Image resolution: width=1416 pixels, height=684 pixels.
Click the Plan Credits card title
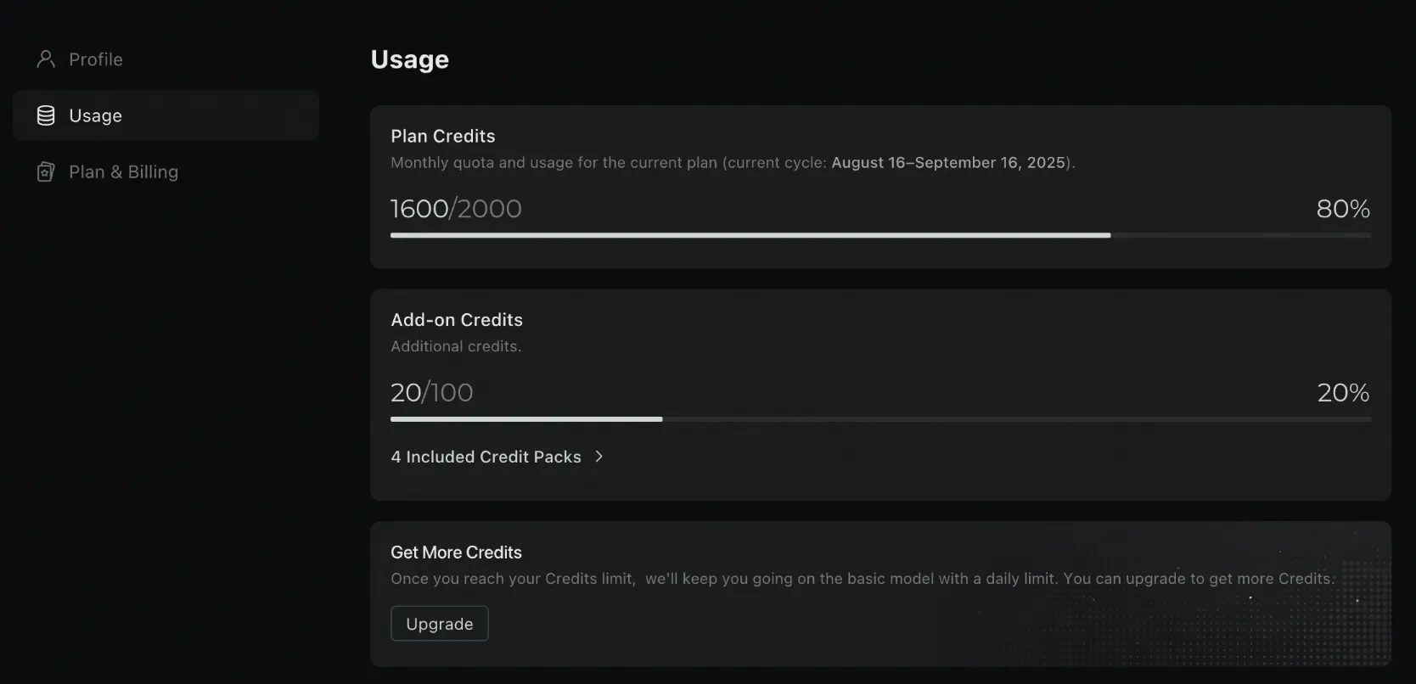click(x=443, y=136)
